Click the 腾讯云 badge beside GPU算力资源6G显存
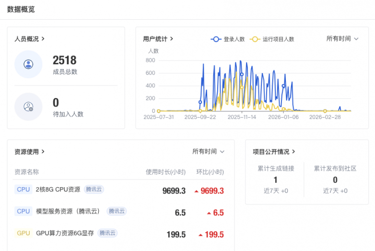375x251 pixels. (107, 233)
